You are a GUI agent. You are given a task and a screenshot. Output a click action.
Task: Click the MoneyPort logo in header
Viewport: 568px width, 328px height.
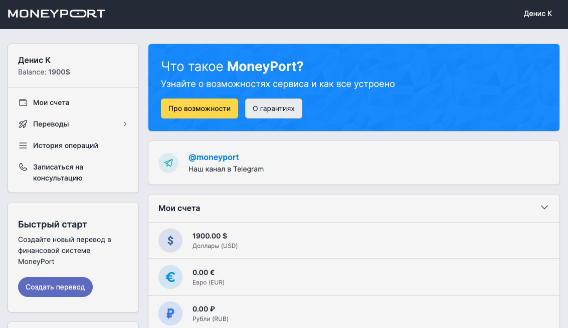57,13
